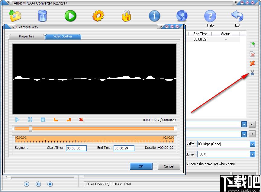The width and height of the screenshot is (261, 192).
Task: Click the '1 Files Checked; 1 Files in Total' status
Action: point(108,184)
